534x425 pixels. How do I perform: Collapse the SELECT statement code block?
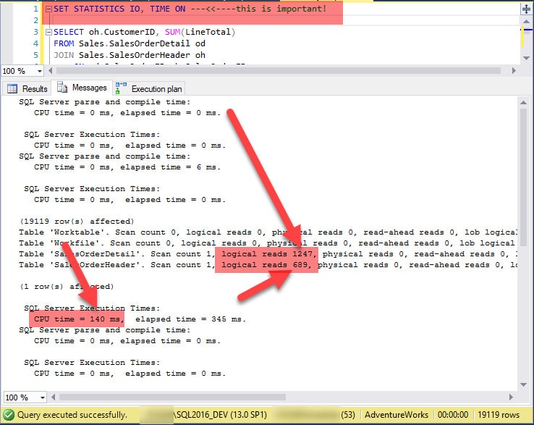point(48,32)
